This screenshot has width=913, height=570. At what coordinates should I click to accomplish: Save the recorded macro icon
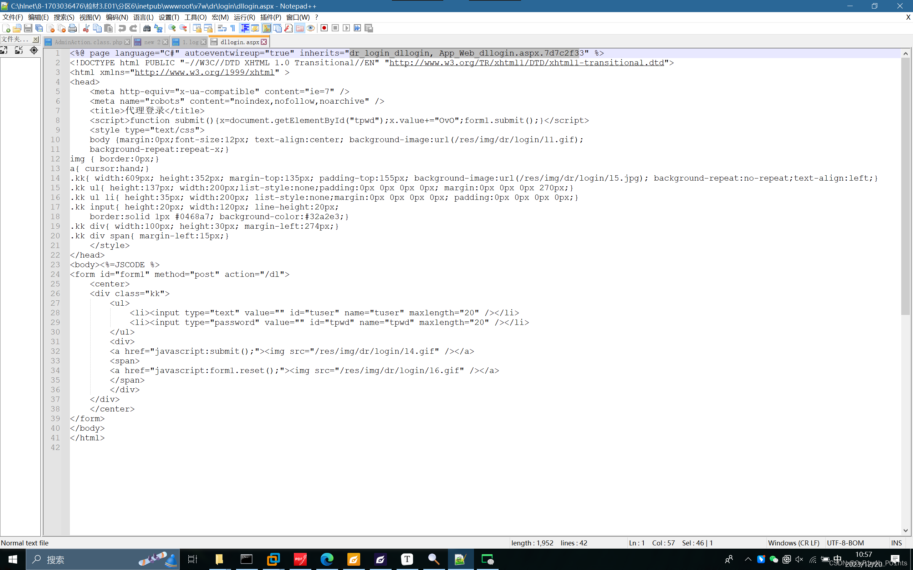[369, 28]
